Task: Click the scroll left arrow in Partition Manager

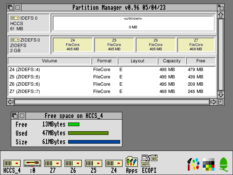Action: click(11, 102)
